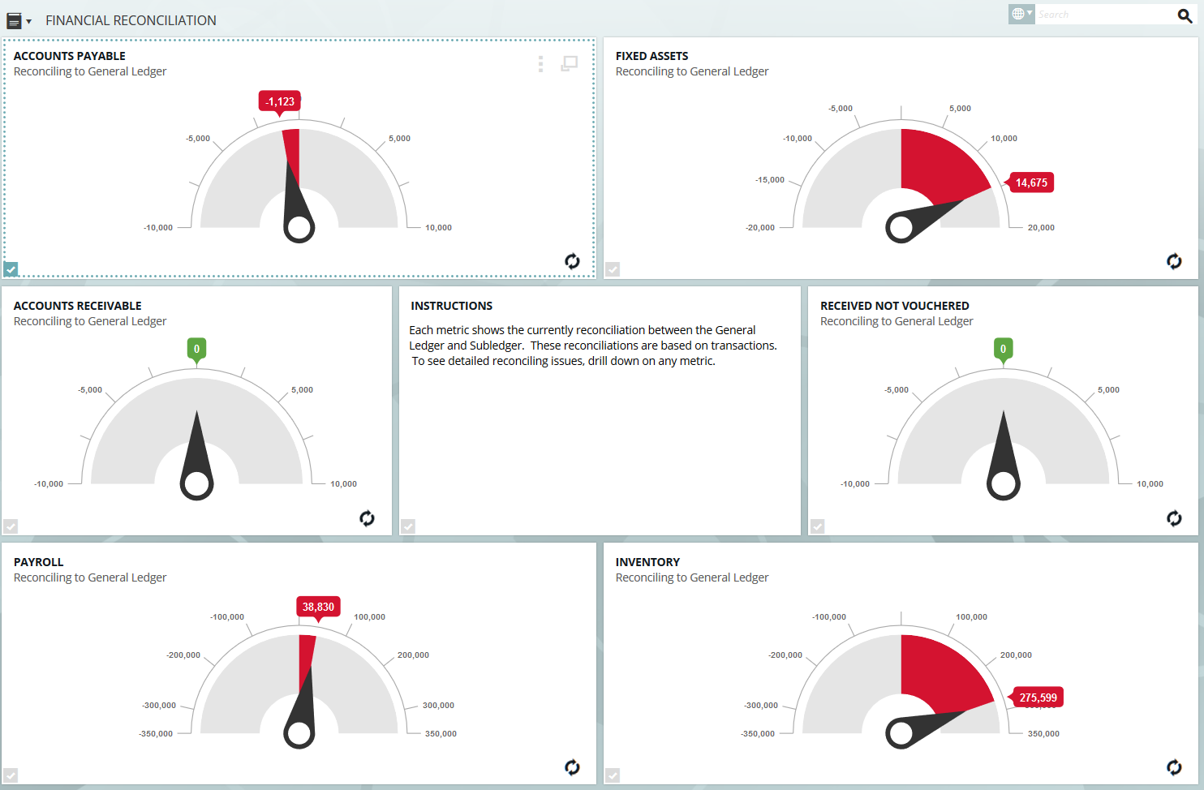1204x790 pixels.
Task: Expand the globe search scope dropdown
Action: pyautogui.click(x=1021, y=14)
